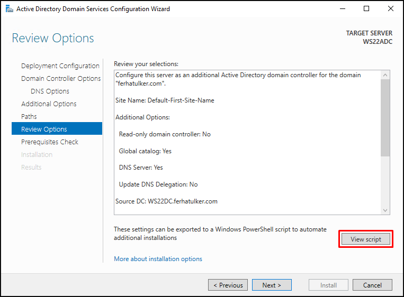This screenshot has width=404, height=297.
Task: Proceed with the Next button
Action: (x=272, y=285)
